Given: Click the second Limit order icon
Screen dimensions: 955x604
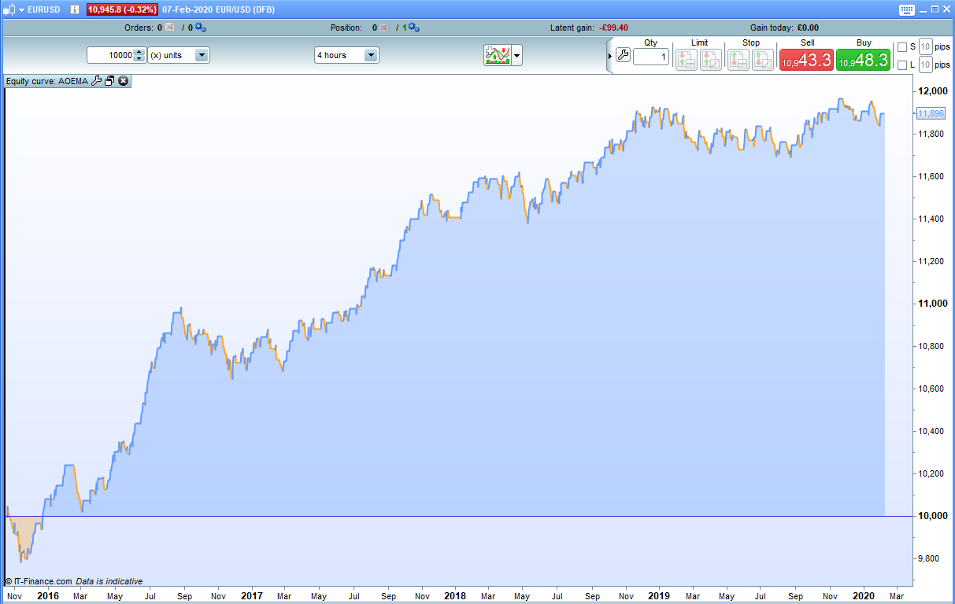Looking at the screenshot, I should 711,60.
